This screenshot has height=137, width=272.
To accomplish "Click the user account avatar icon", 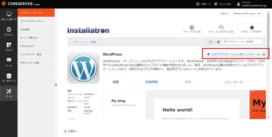I will (x=239, y=4).
